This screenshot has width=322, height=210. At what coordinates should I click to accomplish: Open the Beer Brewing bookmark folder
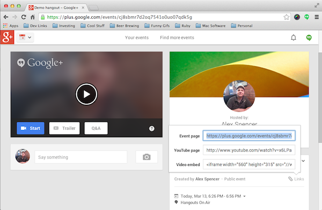(x=125, y=26)
